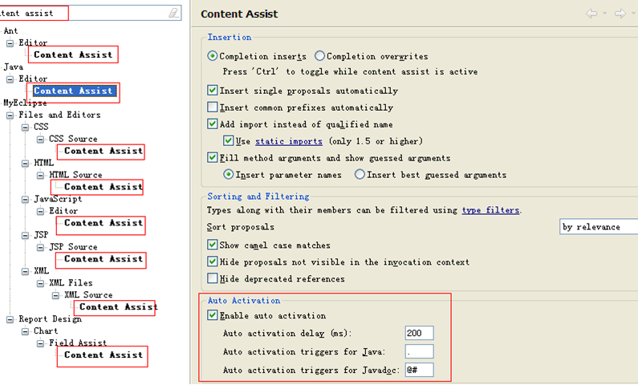Open the Sort proposals by relevance dropdown

tap(599, 226)
